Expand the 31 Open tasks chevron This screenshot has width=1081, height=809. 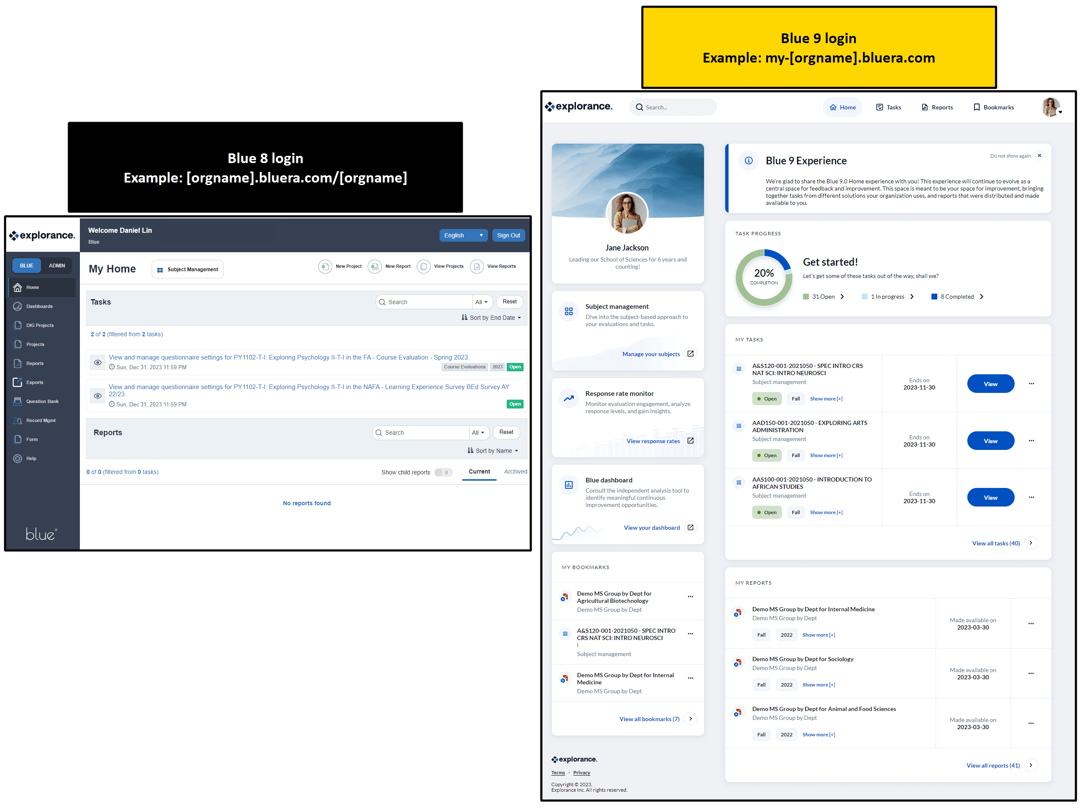842,297
